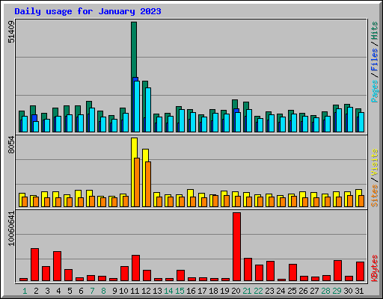Select the cyan Pages bar for day 12

tap(148, 110)
